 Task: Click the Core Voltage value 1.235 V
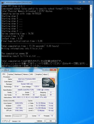[x=36, y=87]
